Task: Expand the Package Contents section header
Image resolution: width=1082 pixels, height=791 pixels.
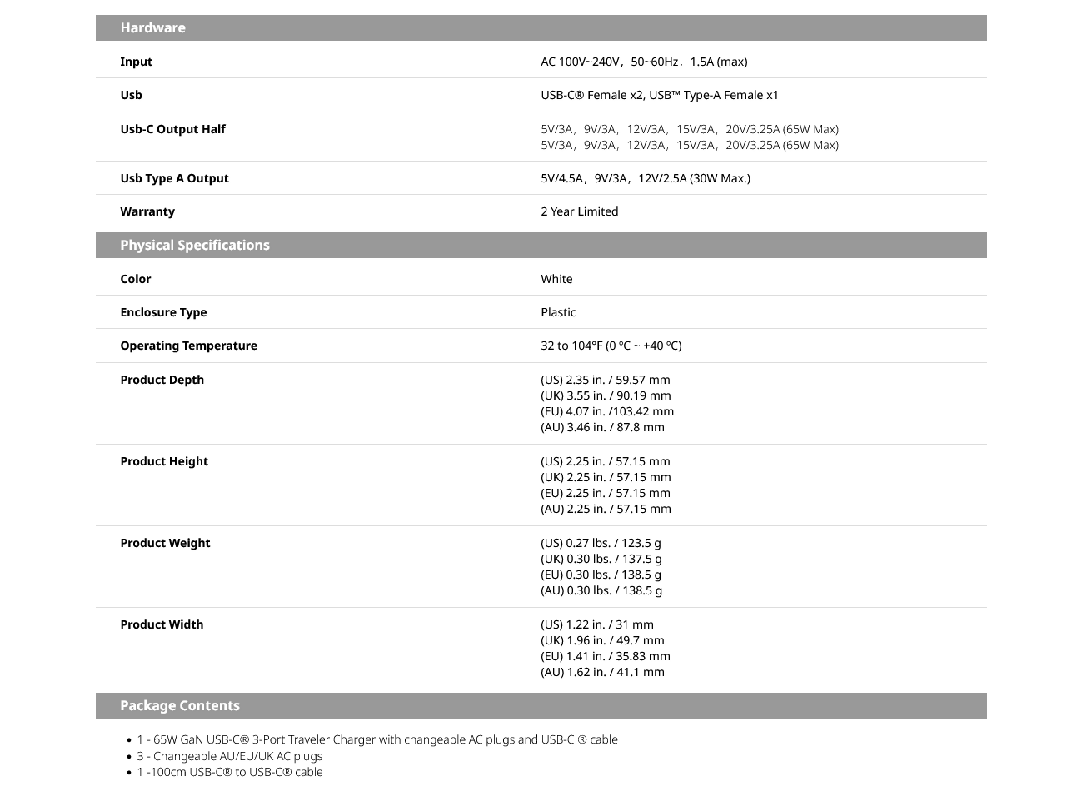Action: 541,705
